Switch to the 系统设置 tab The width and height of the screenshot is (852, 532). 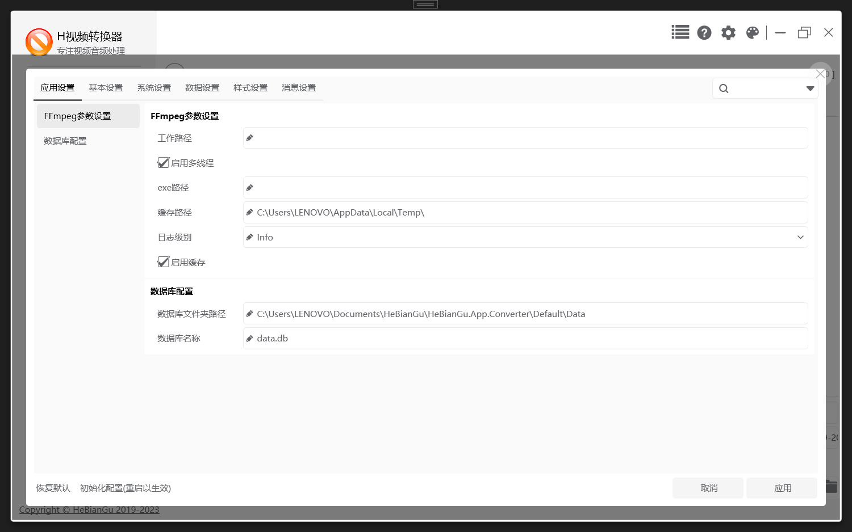point(154,88)
